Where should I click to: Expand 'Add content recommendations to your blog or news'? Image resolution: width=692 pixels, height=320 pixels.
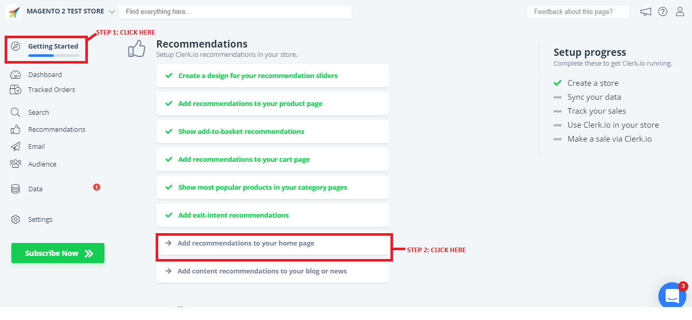point(262,271)
